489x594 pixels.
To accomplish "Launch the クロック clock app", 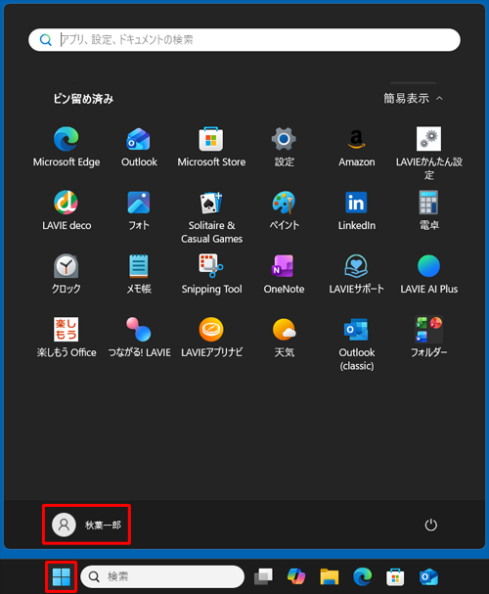I will (67, 274).
